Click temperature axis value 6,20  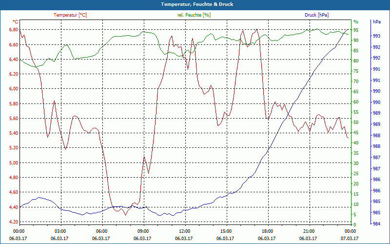tap(14, 74)
